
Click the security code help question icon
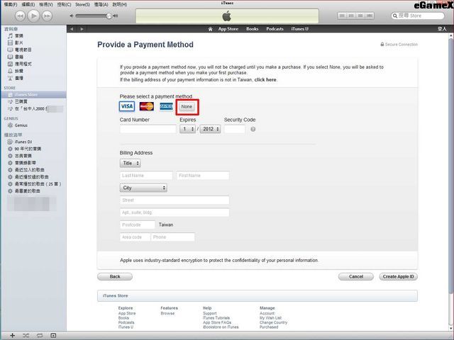pos(253,129)
